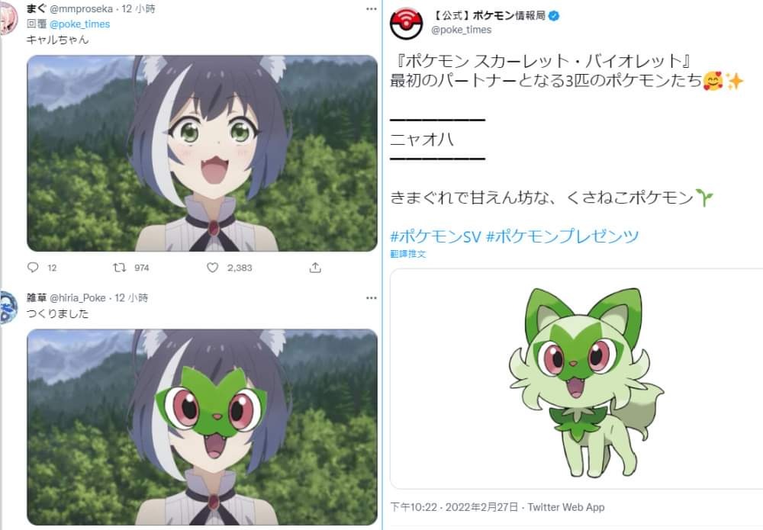
Task: Click 翻譯推文 translate tweet link
Action: click(407, 254)
